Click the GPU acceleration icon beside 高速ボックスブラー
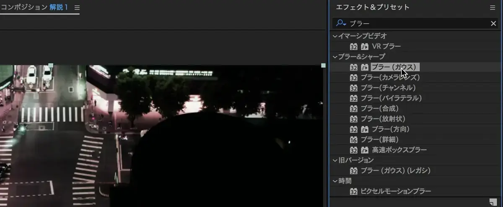This screenshot has height=207, width=503. 365,150
